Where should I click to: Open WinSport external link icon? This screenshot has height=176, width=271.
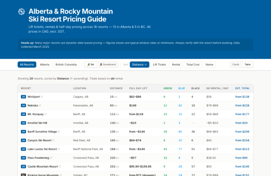click(41, 97)
